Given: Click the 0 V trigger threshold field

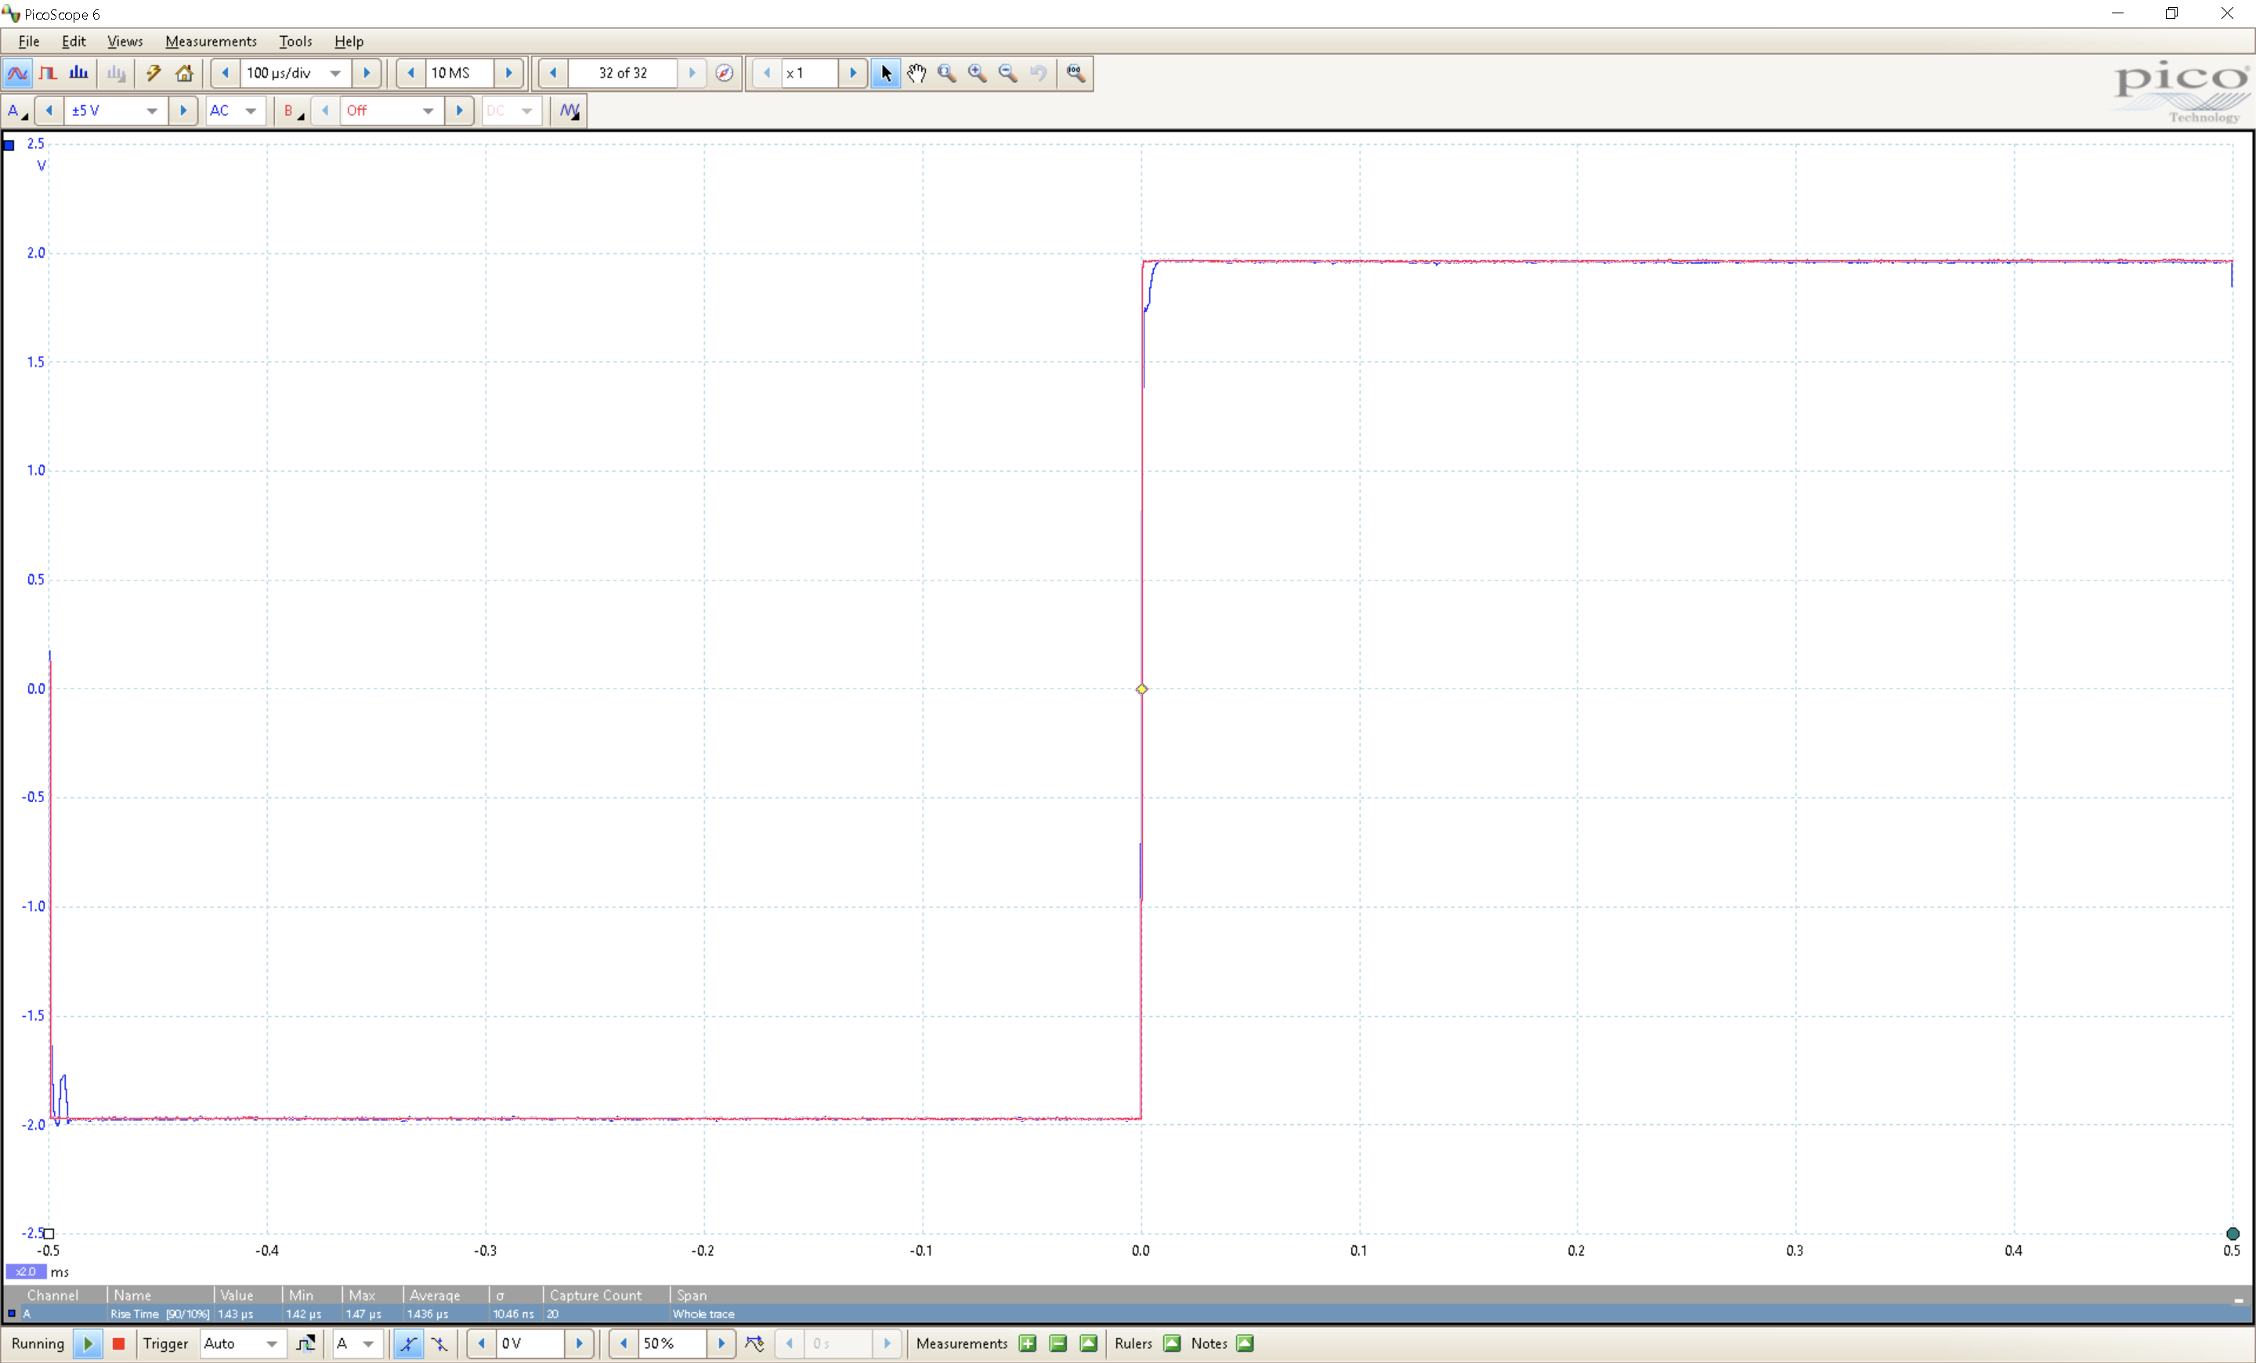Looking at the screenshot, I should click(x=530, y=1343).
